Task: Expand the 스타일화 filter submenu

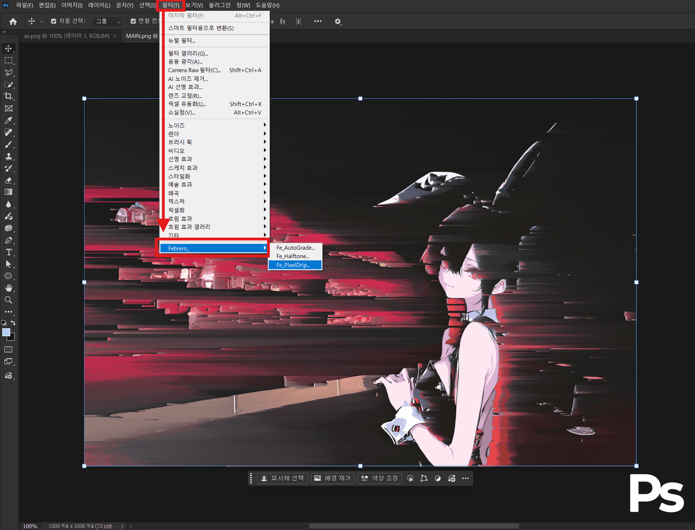Action: (x=214, y=176)
